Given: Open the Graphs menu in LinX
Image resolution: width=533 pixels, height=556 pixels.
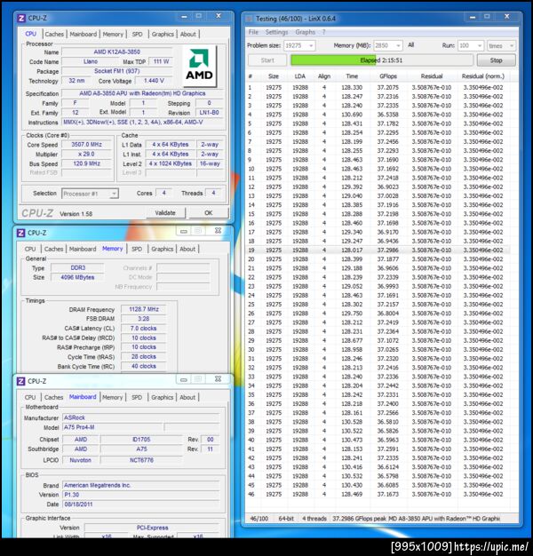Looking at the screenshot, I should point(305,32).
